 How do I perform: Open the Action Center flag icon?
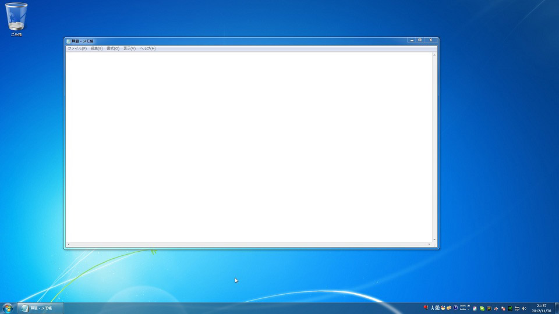coord(503,308)
